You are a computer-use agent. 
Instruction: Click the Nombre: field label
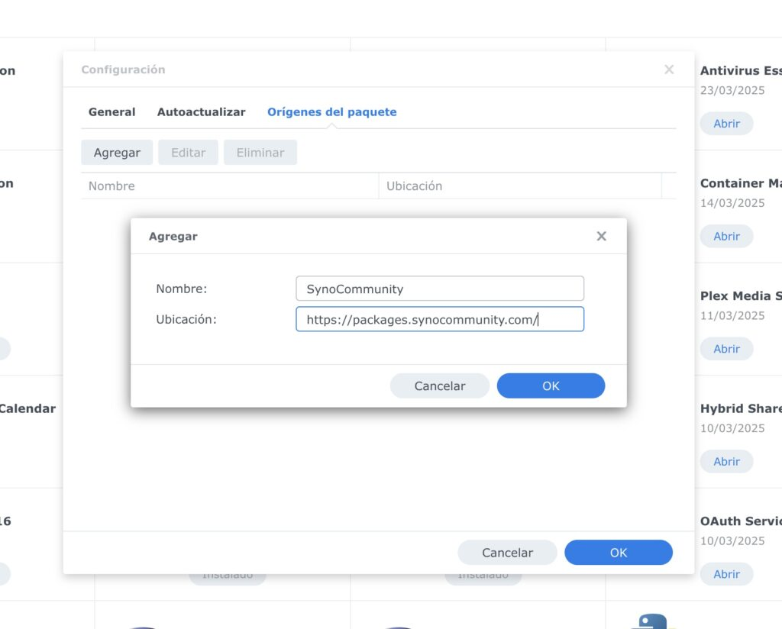click(182, 289)
